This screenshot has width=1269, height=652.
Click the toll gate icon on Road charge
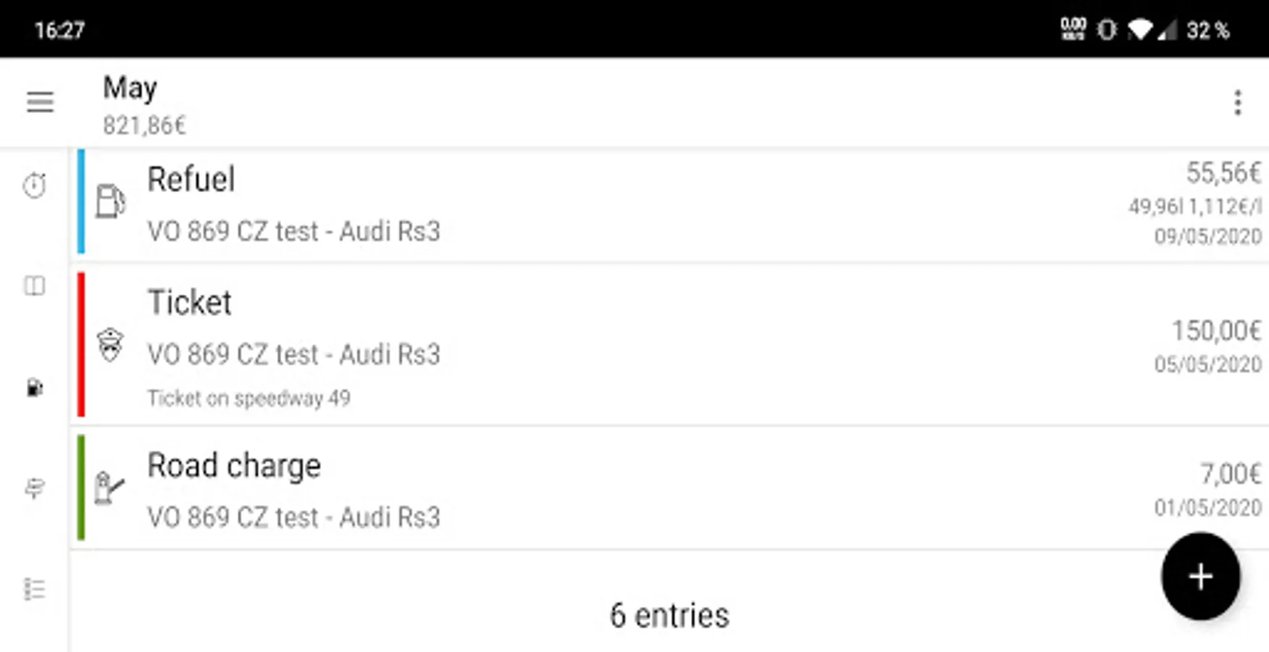pyautogui.click(x=109, y=488)
